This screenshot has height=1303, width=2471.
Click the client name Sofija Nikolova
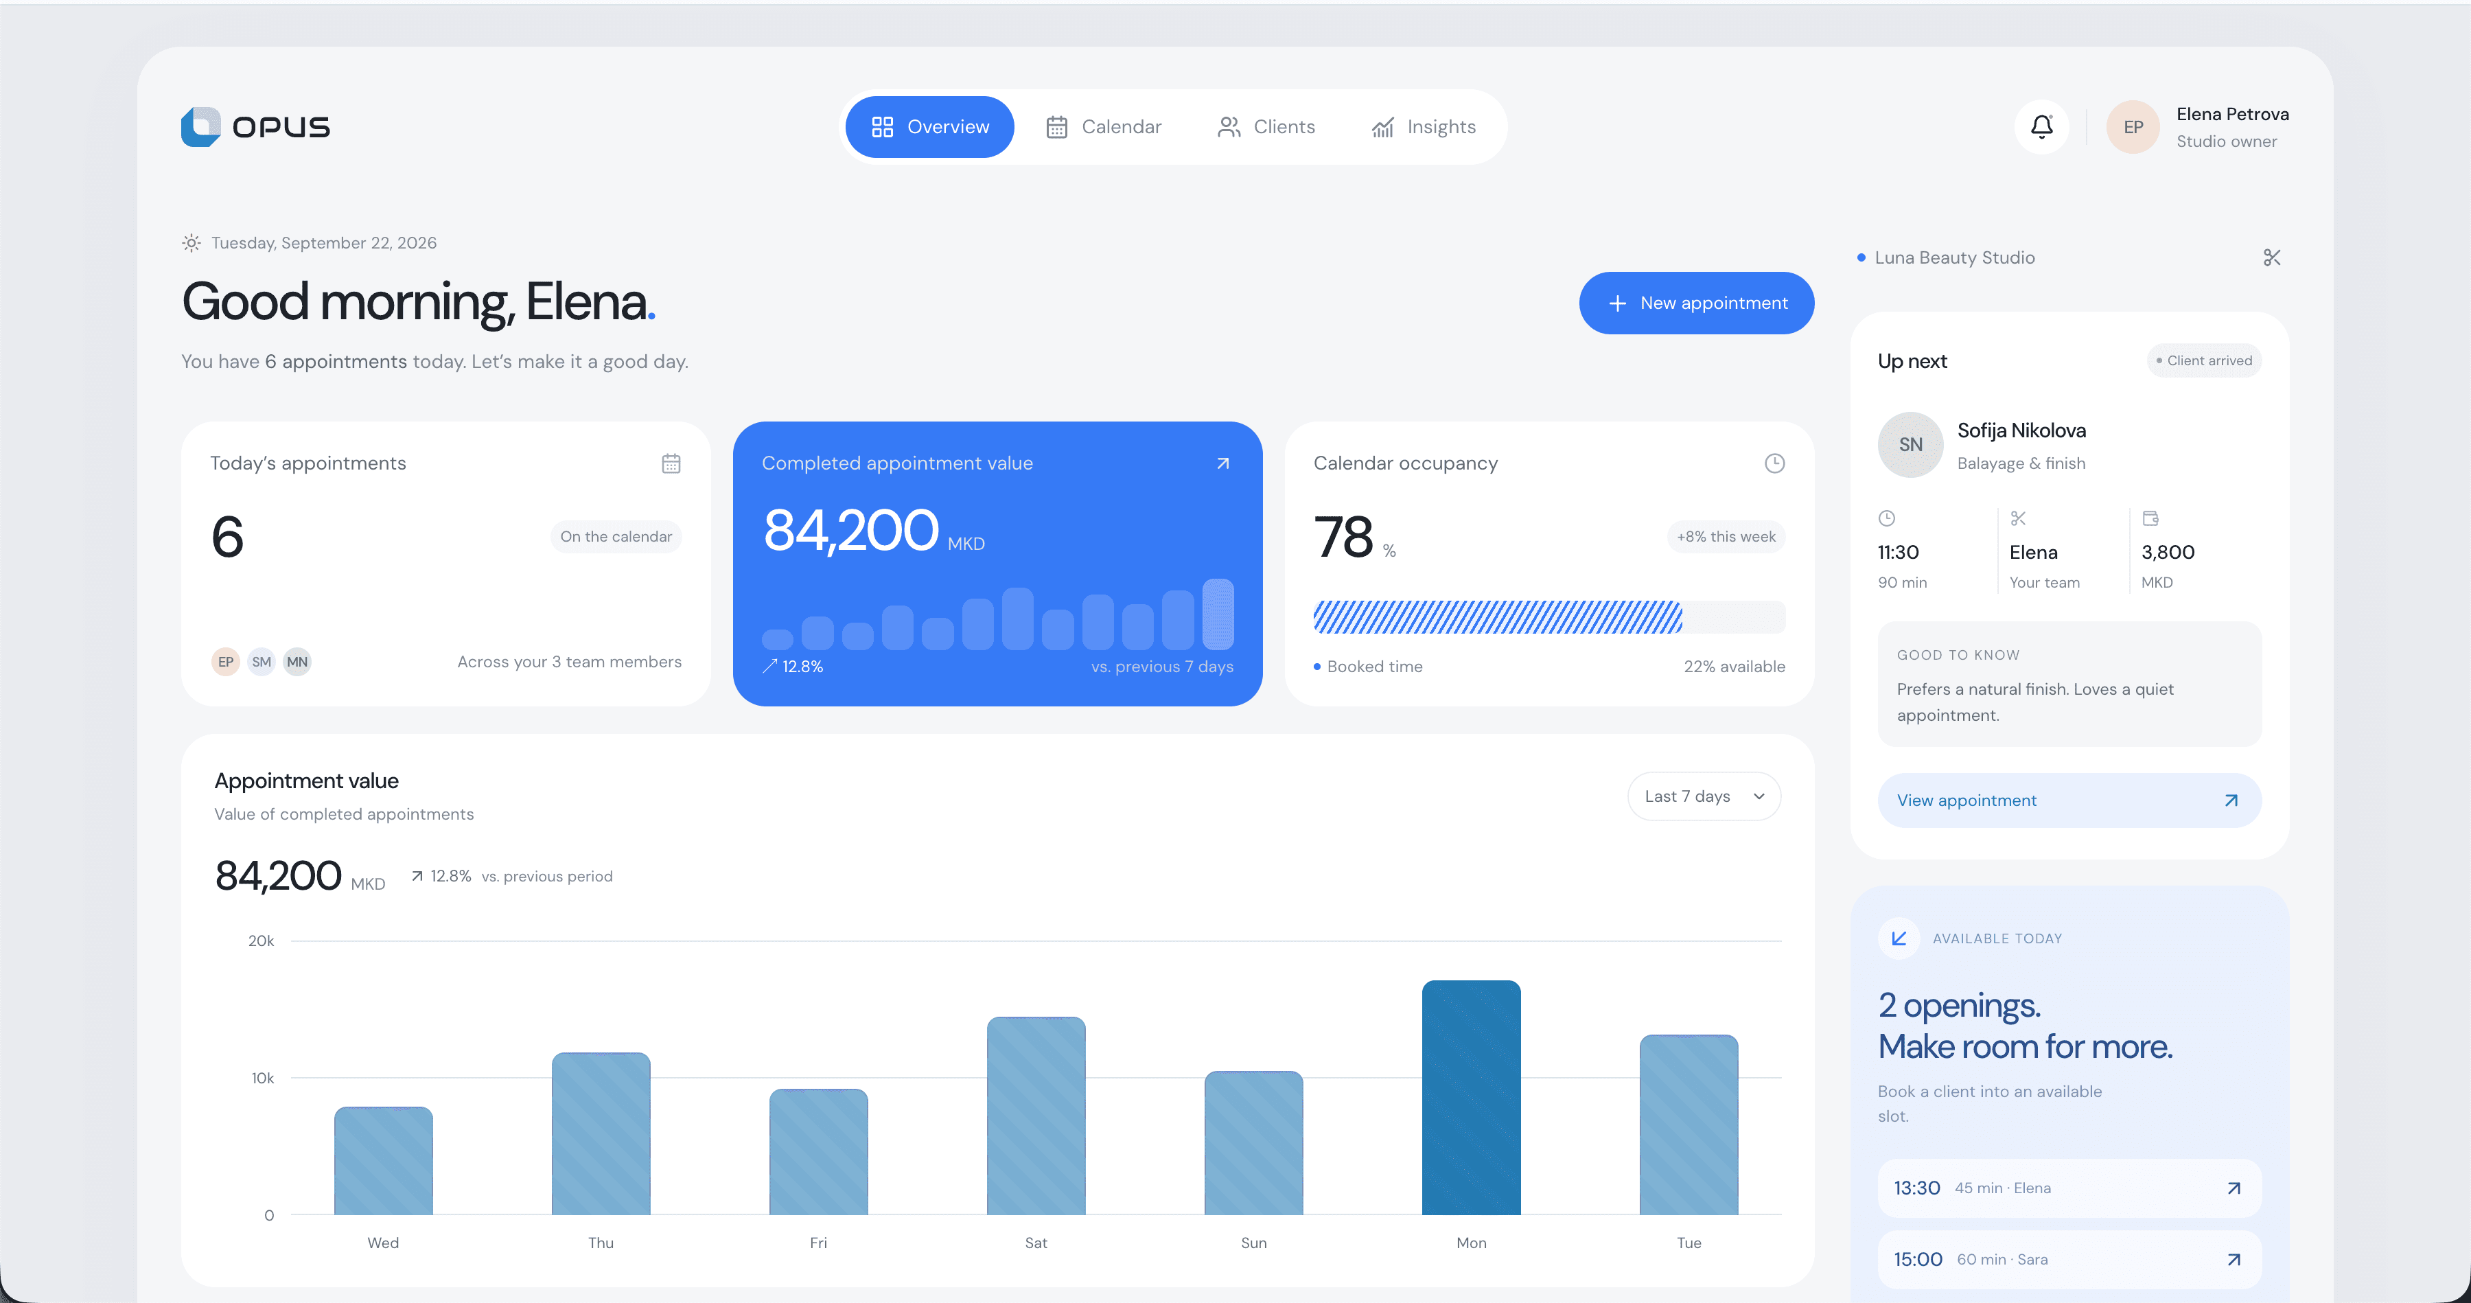(x=2021, y=431)
